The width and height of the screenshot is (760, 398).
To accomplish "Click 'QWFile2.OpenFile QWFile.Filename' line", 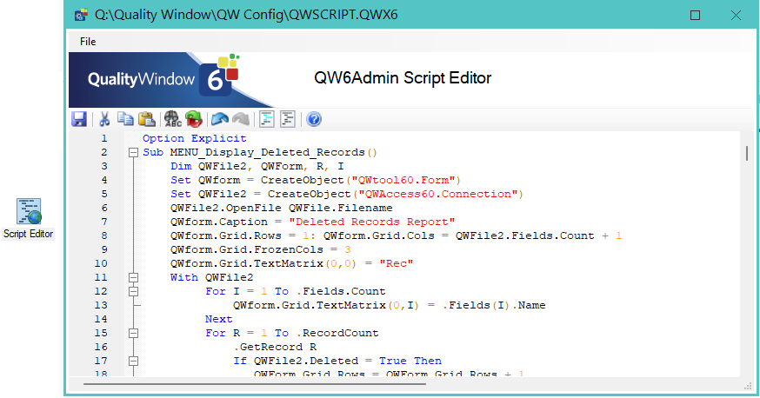I will coord(281,209).
